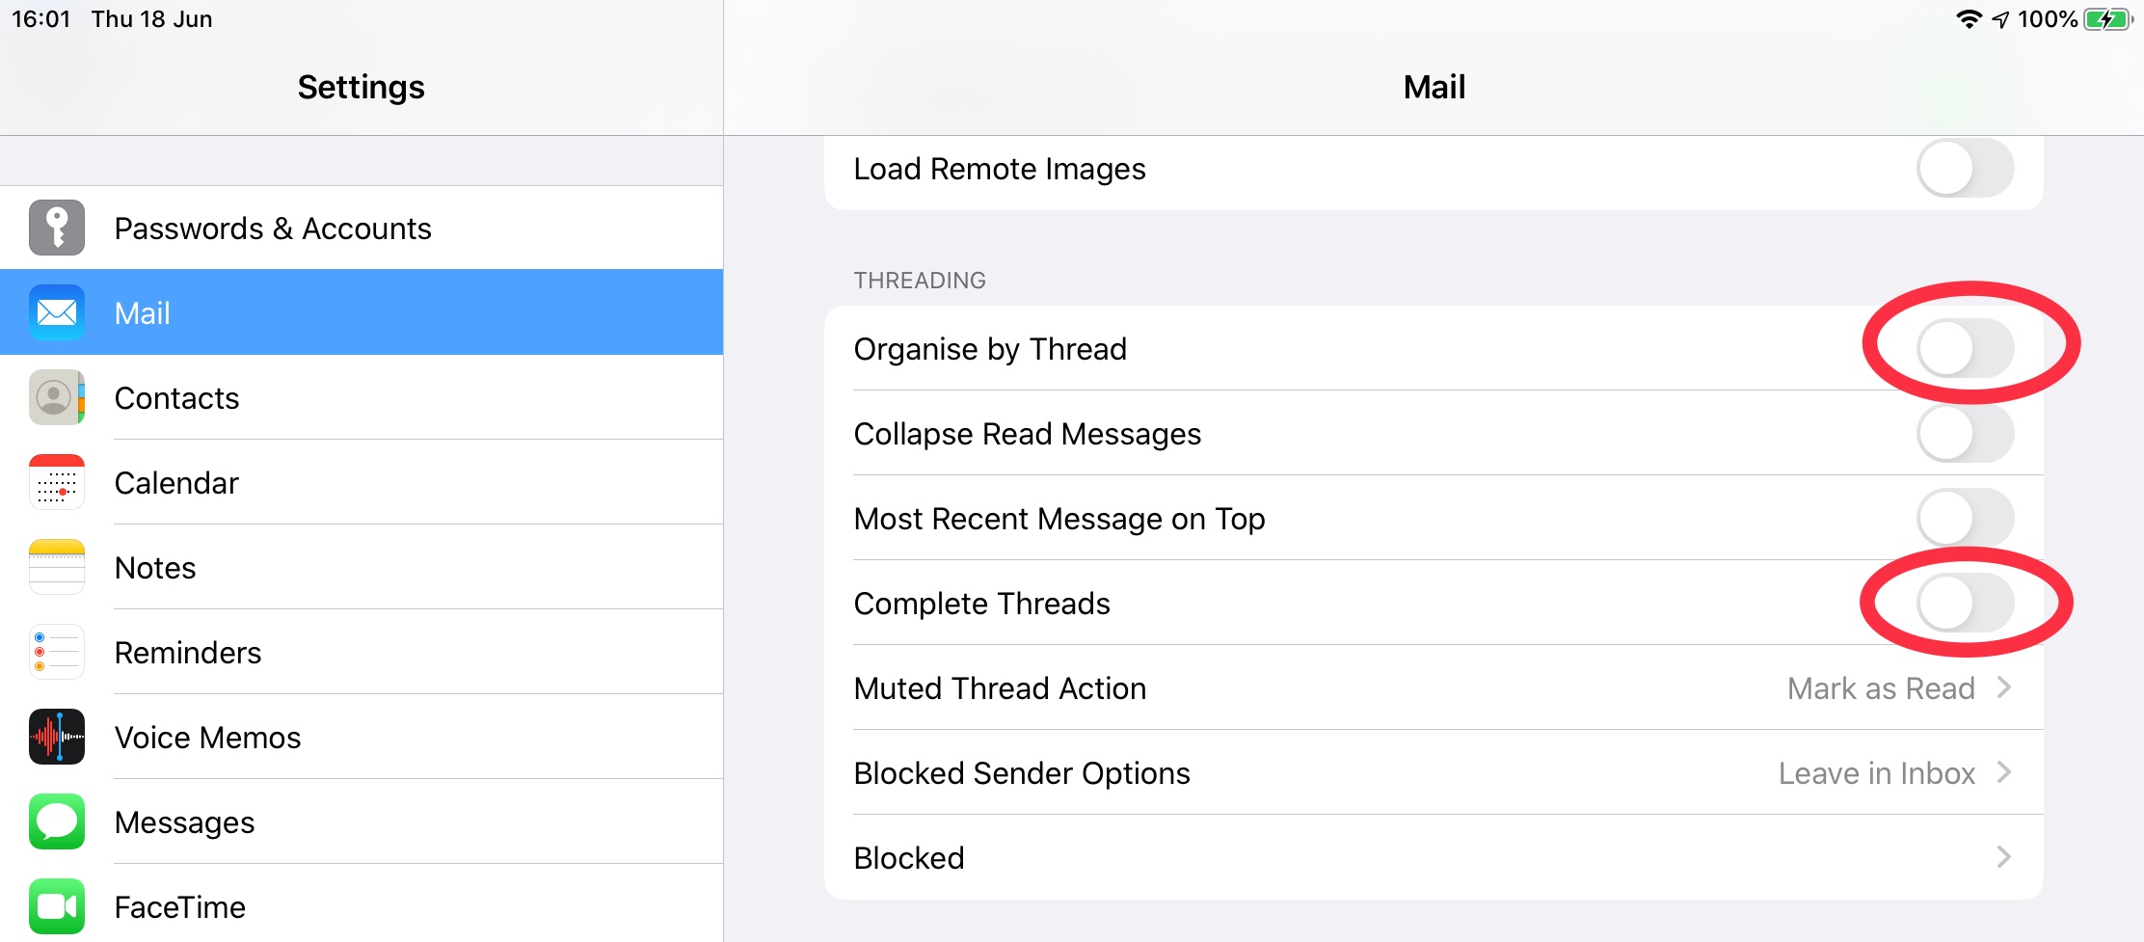Select Reminders in settings sidebar
This screenshot has width=2144, height=942.
point(188,653)
